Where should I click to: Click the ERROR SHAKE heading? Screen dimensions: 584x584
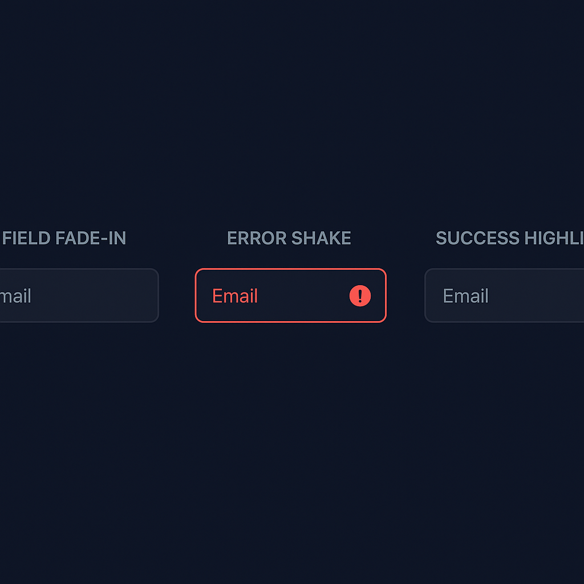click(x=289, y=238)
